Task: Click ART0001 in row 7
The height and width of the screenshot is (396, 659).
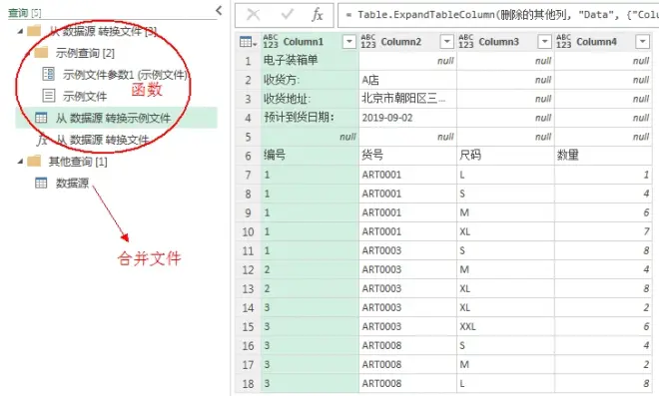Action: 407,175
